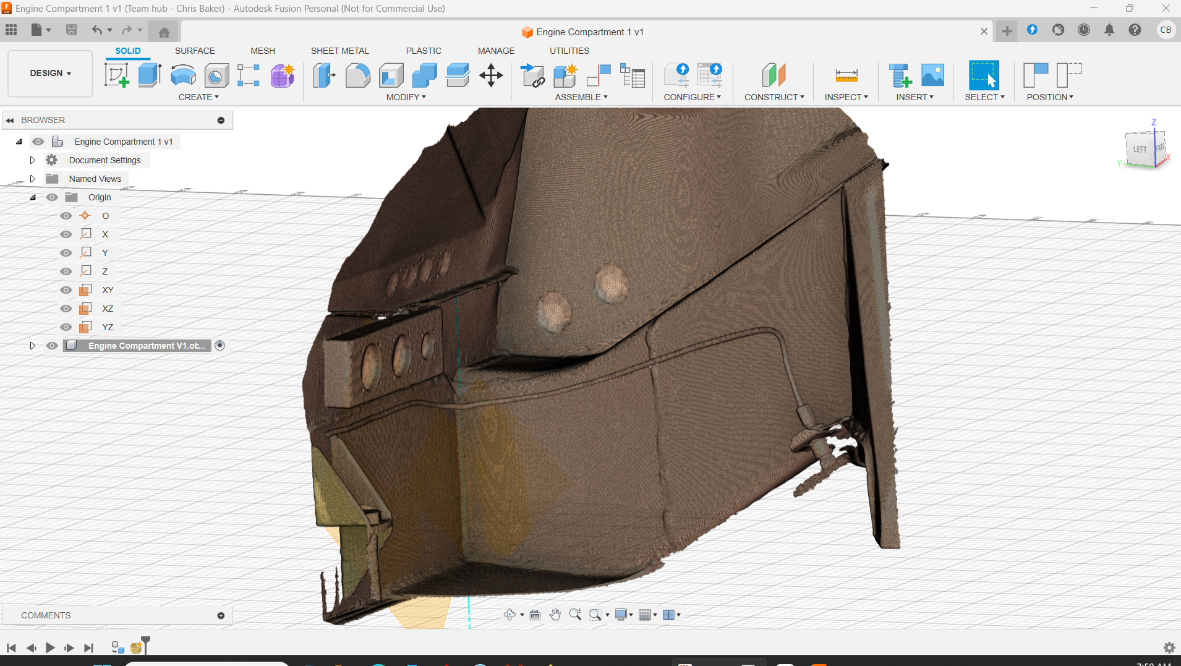Hide the Engine Compartment V1 mesh body

point(52,346)
